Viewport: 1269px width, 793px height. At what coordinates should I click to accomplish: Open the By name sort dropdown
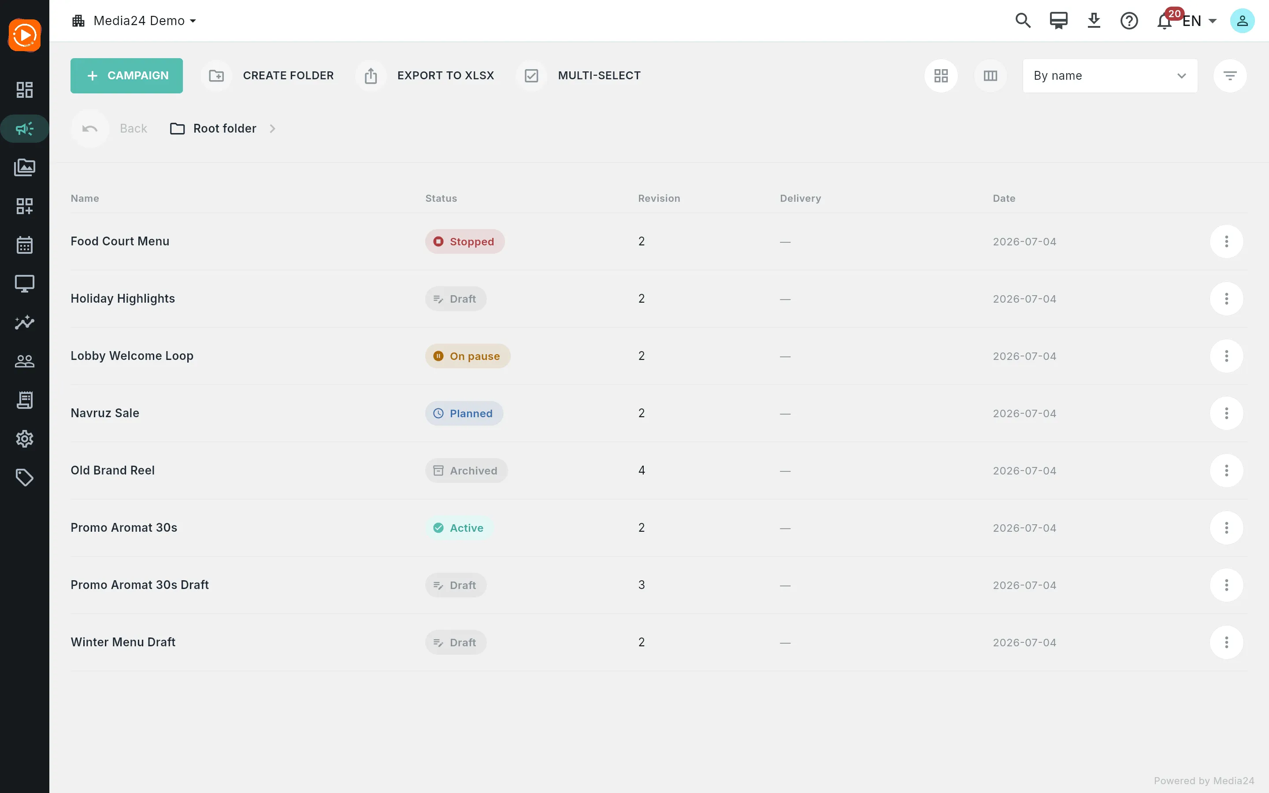pos(1110,75)
